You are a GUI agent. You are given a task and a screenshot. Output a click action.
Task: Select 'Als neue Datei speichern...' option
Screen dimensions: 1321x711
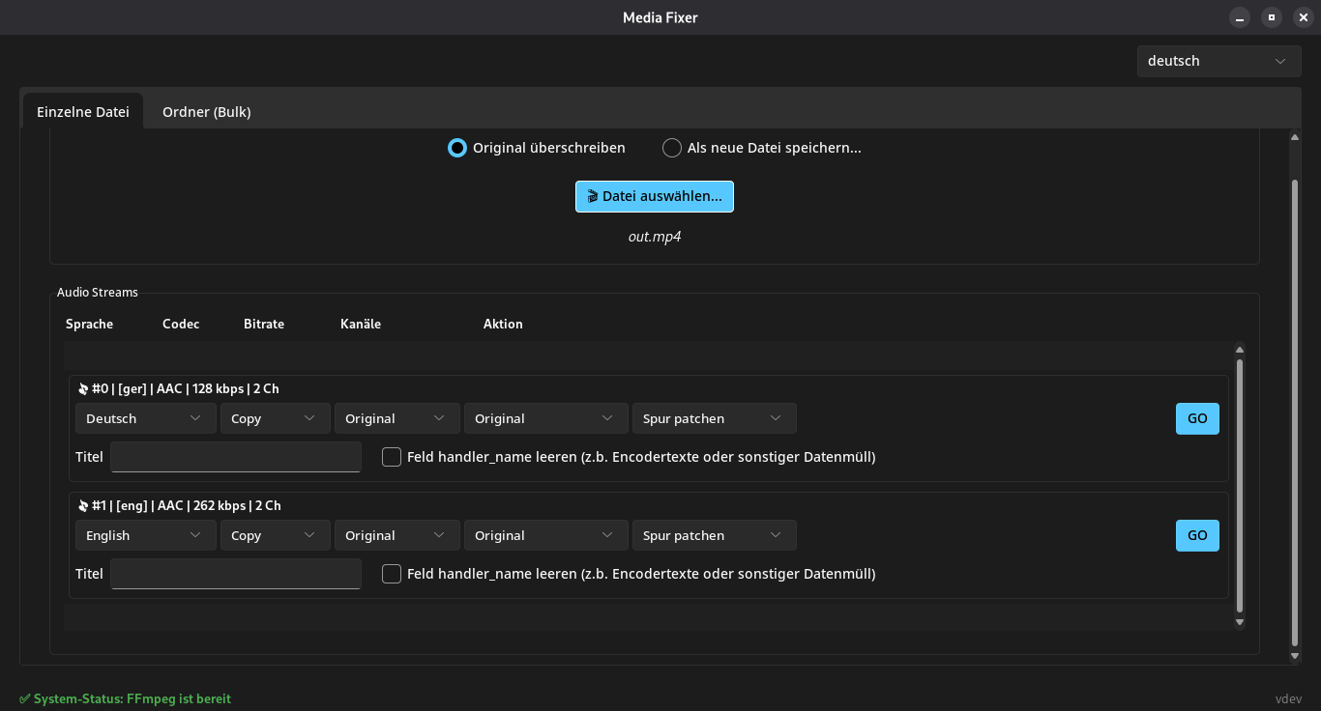(x=672, y=148)
